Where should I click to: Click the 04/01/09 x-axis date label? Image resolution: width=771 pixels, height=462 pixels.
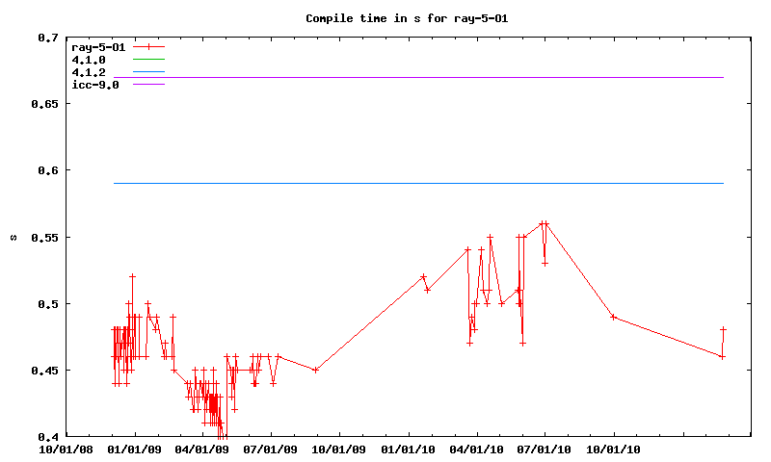pyautogui.click(x=202, y=449)
